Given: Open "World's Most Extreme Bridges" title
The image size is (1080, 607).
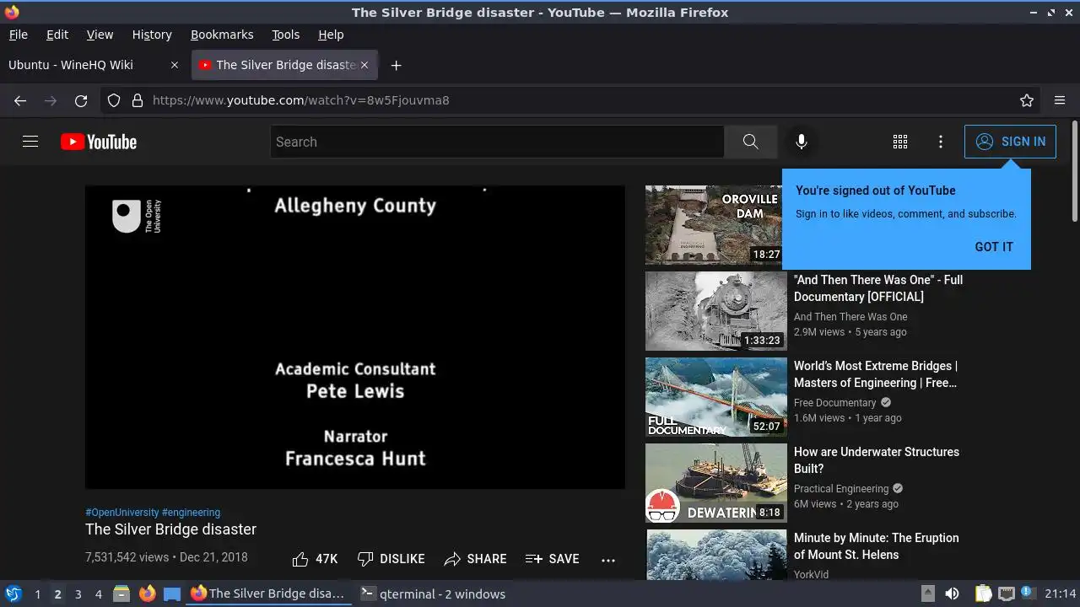Looking at the screenshot, I should (x=876, y=374).
